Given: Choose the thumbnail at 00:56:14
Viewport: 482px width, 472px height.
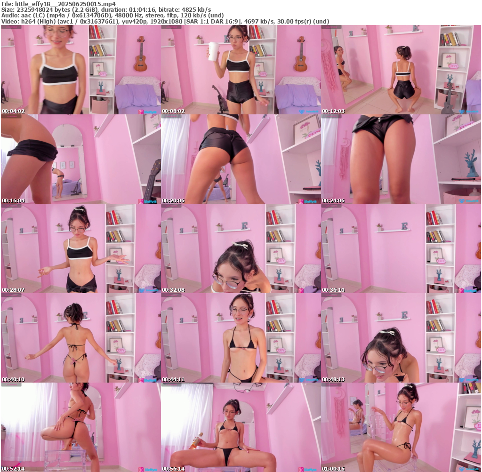Looking at the screenshot, I should point(241,427).
